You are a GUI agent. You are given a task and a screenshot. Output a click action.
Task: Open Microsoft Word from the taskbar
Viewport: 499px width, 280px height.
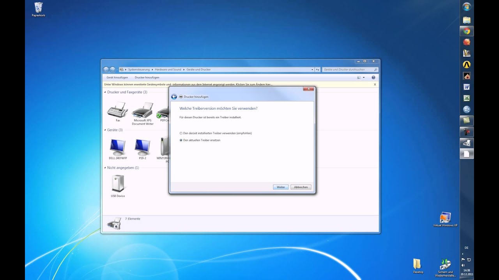[467, 87]
